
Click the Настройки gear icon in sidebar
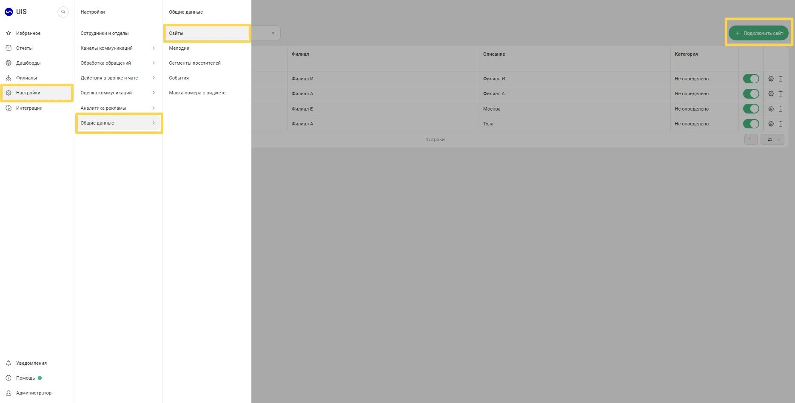pos(9,93)
